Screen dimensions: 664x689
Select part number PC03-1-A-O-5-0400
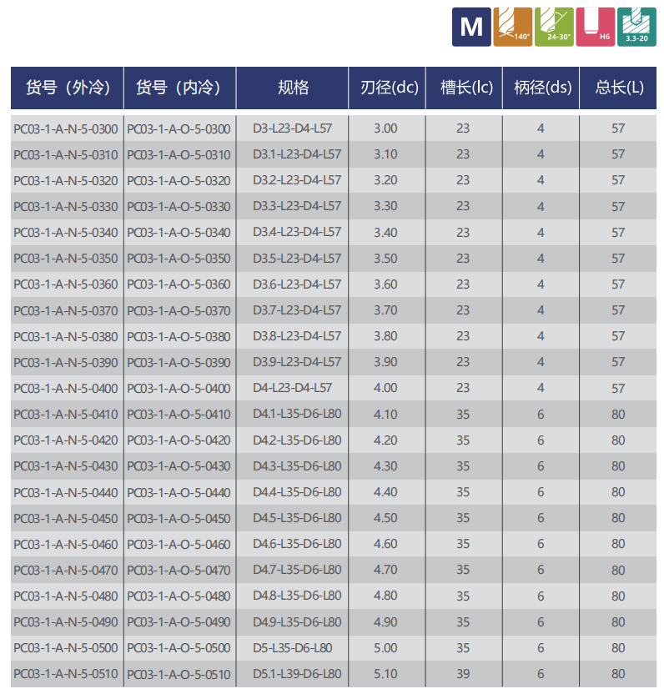[179, 388]
